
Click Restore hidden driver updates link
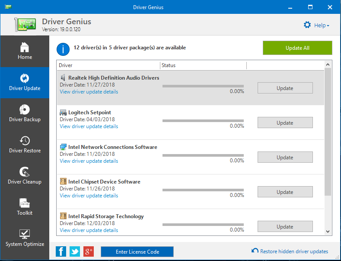[294, 251]
